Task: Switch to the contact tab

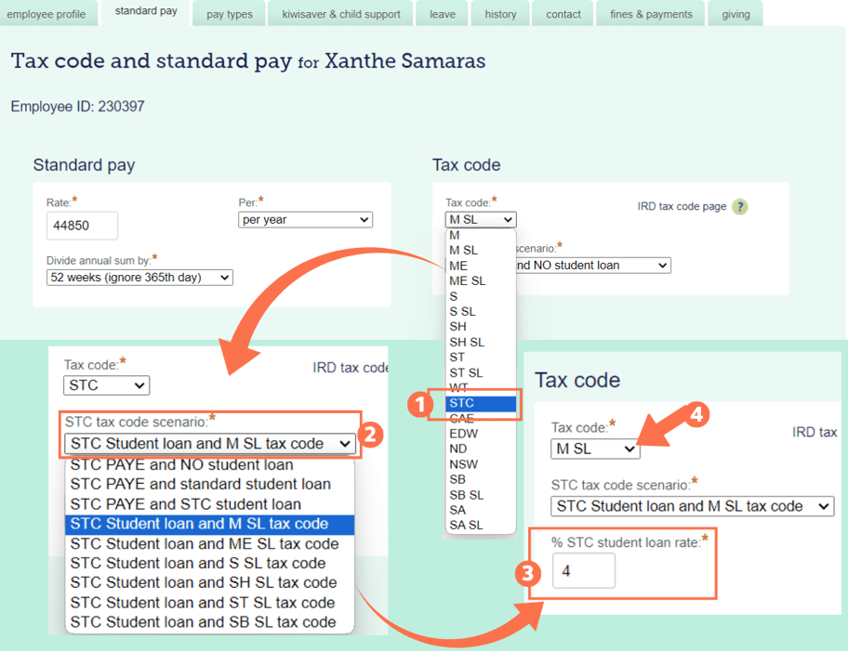Action: click(x=563, y=14)
